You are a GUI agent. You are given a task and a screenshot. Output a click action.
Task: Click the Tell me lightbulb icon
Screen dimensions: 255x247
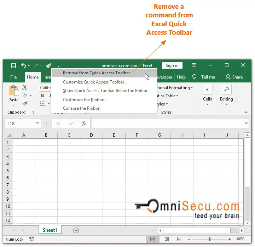[194, 77]
